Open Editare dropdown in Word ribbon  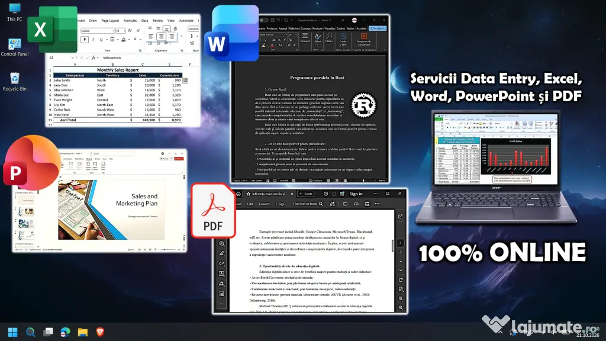[x=329, y=38]
